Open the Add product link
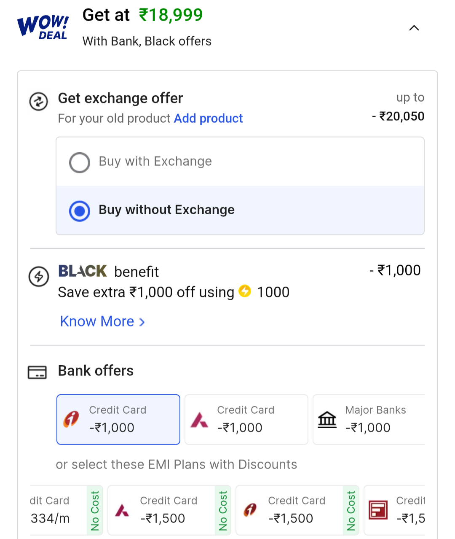The height and width of the screenshot is (539, 455). click(x=208, y=119)
